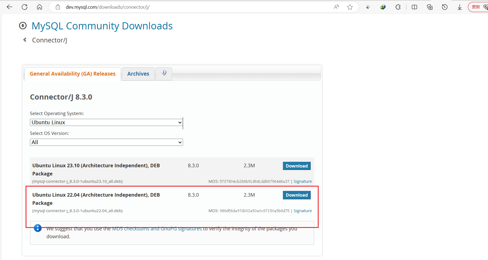Open the extensions puzzle icon
The width and height of the screenshot is (488, 260).
coord(398,7)
